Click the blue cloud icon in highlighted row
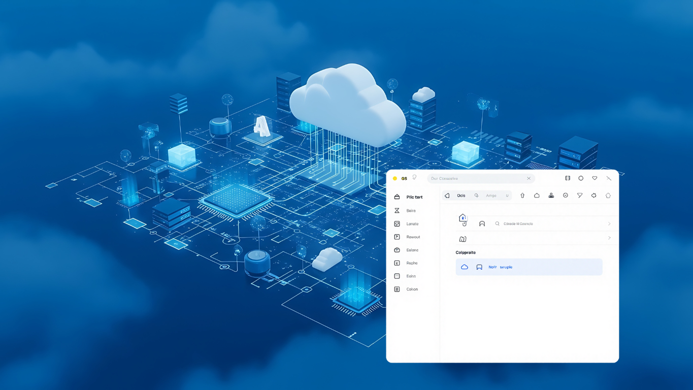Screen dimensions: 693x390 tap(465, 267)
